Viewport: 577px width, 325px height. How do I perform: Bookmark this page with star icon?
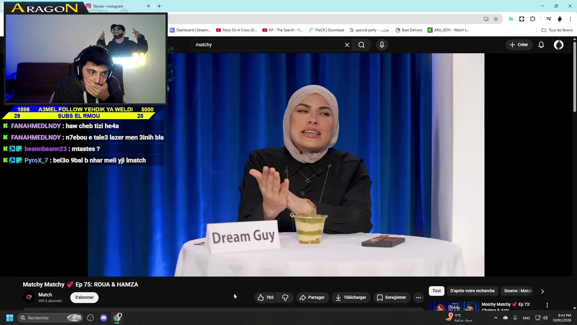pyautogui.click(x=496, y=19)
